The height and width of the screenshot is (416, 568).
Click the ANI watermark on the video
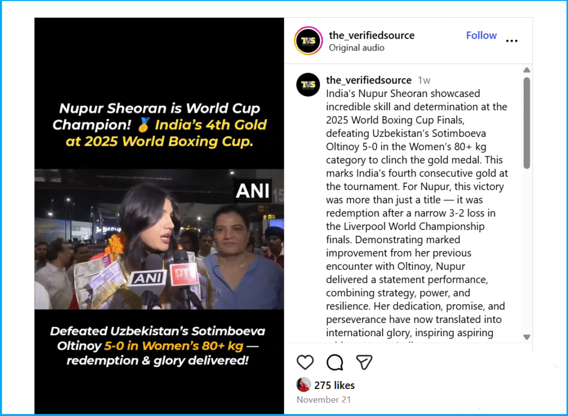click(x=253, y=191)
